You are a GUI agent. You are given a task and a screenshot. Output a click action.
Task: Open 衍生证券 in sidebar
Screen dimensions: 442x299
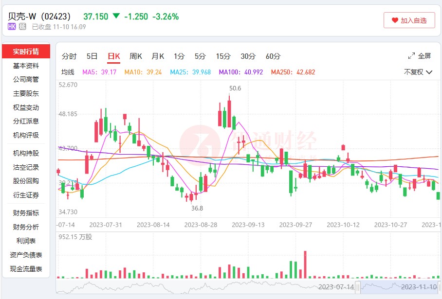click(26, 195)
